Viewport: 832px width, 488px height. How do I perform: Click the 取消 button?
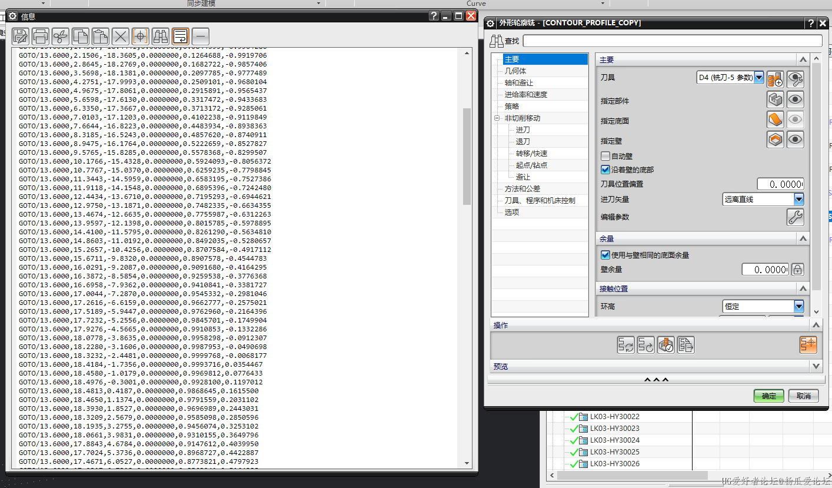804,396
